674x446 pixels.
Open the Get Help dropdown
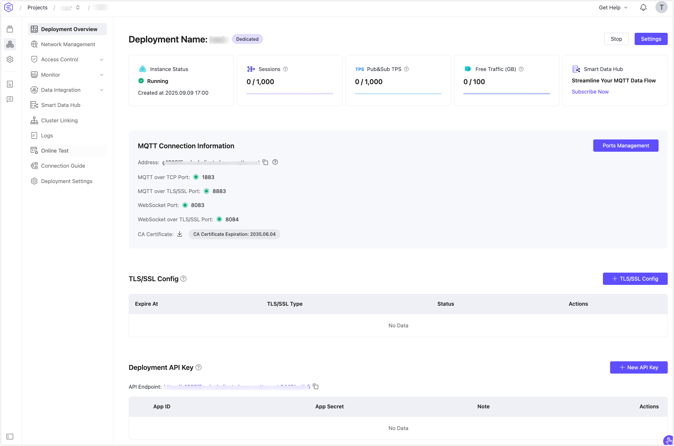[613, 8]
